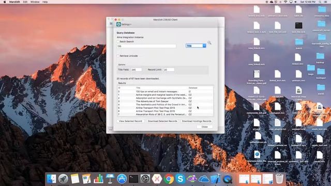Image resolution: width=331 pixels, height=186 pixels.
Task: Enable the Batch Search checkbox
Action: 118,41
